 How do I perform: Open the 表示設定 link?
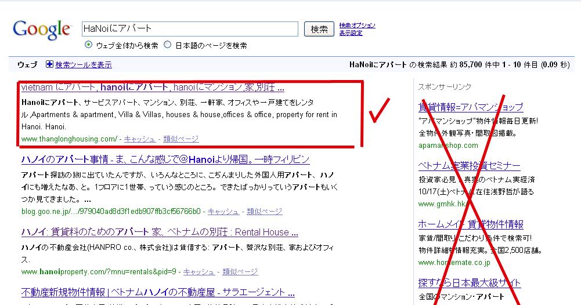[x=351, y=33]
